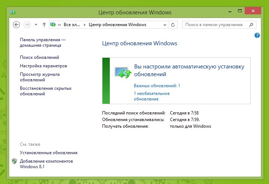Viewport: 269px width, 184px height.
Task: Open 'Панель управления — домашняя страница' link
Action: pos(43,42)
